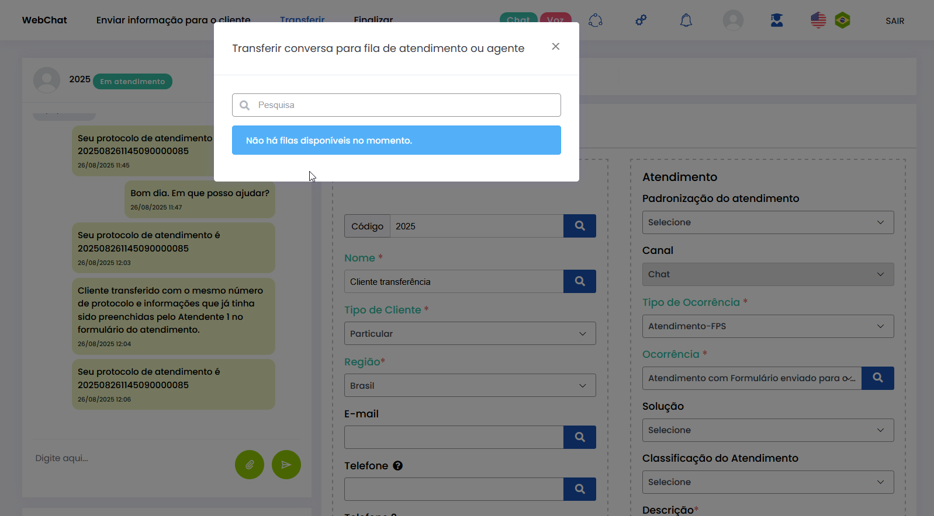Open the Padronização do atendimento dropdown
The height and width of the screenshot is (516, 934).
click(x=767, y=222)
